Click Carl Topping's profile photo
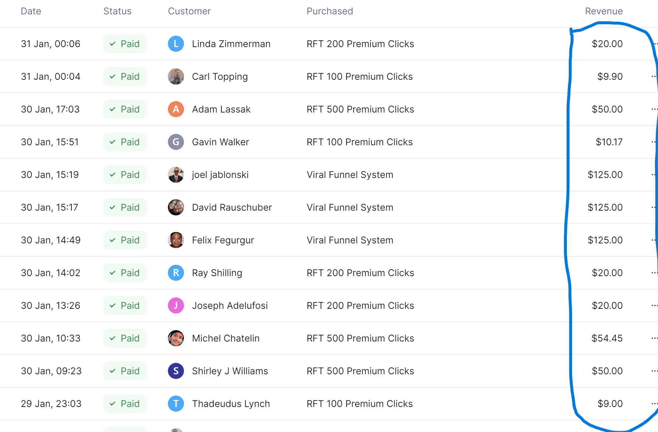 tap(176, 76)
